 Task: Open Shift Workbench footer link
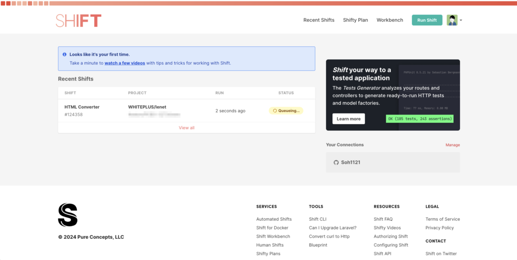coord(273,236)
